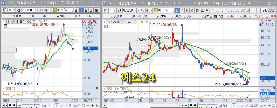Zoom out with minus icon in left window
Image resolution: width=277 pixels, height=108 pixels.
[88, 105]
